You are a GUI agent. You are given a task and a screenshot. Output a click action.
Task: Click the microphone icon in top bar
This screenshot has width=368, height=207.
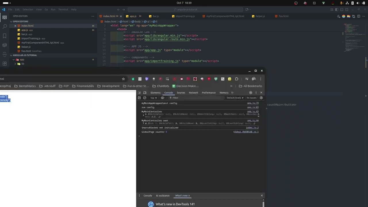342,3
